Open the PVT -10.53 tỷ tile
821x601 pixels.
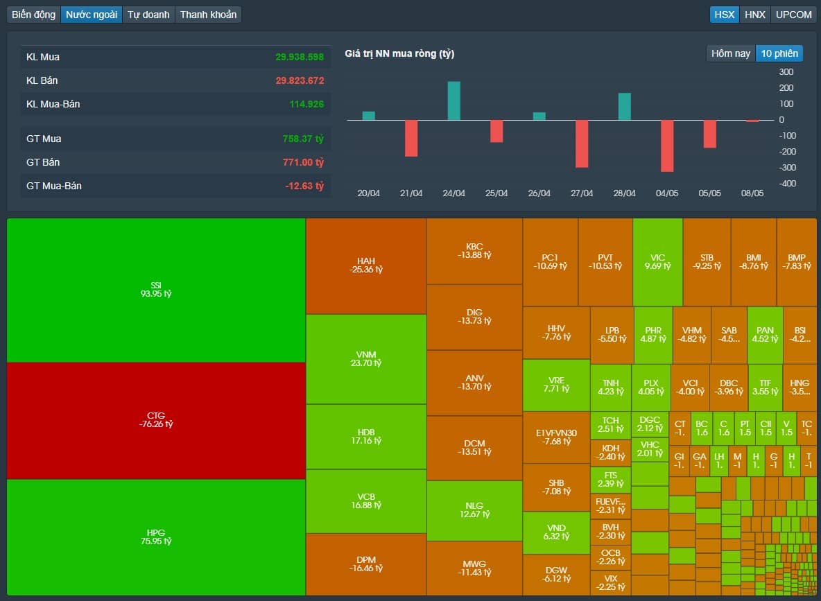[605, 262]
